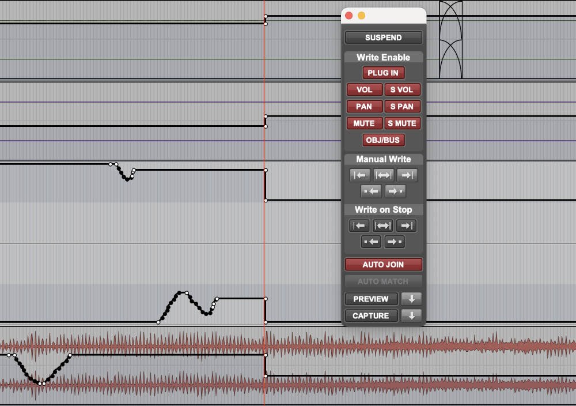
Task: Manual Write: write to end icon
Action: point(407,175)
